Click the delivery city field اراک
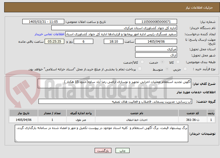This screenshot has width=220, height=158. point(156,55)
